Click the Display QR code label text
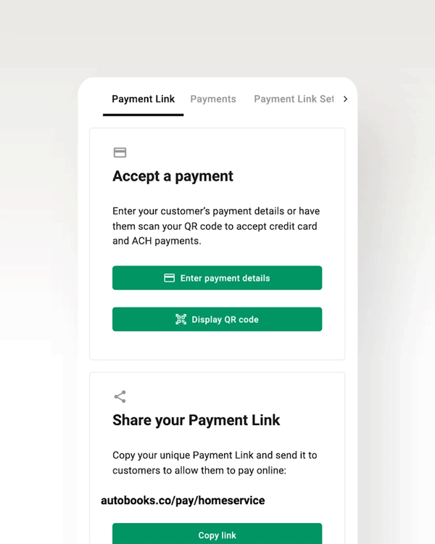 pos(225,320)
